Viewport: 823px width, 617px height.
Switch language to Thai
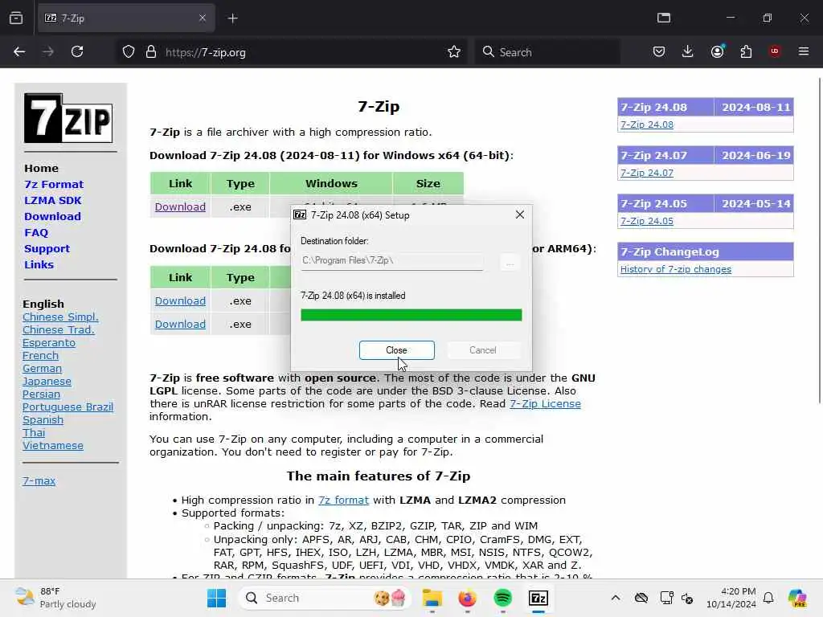click(x=34, y=433)
